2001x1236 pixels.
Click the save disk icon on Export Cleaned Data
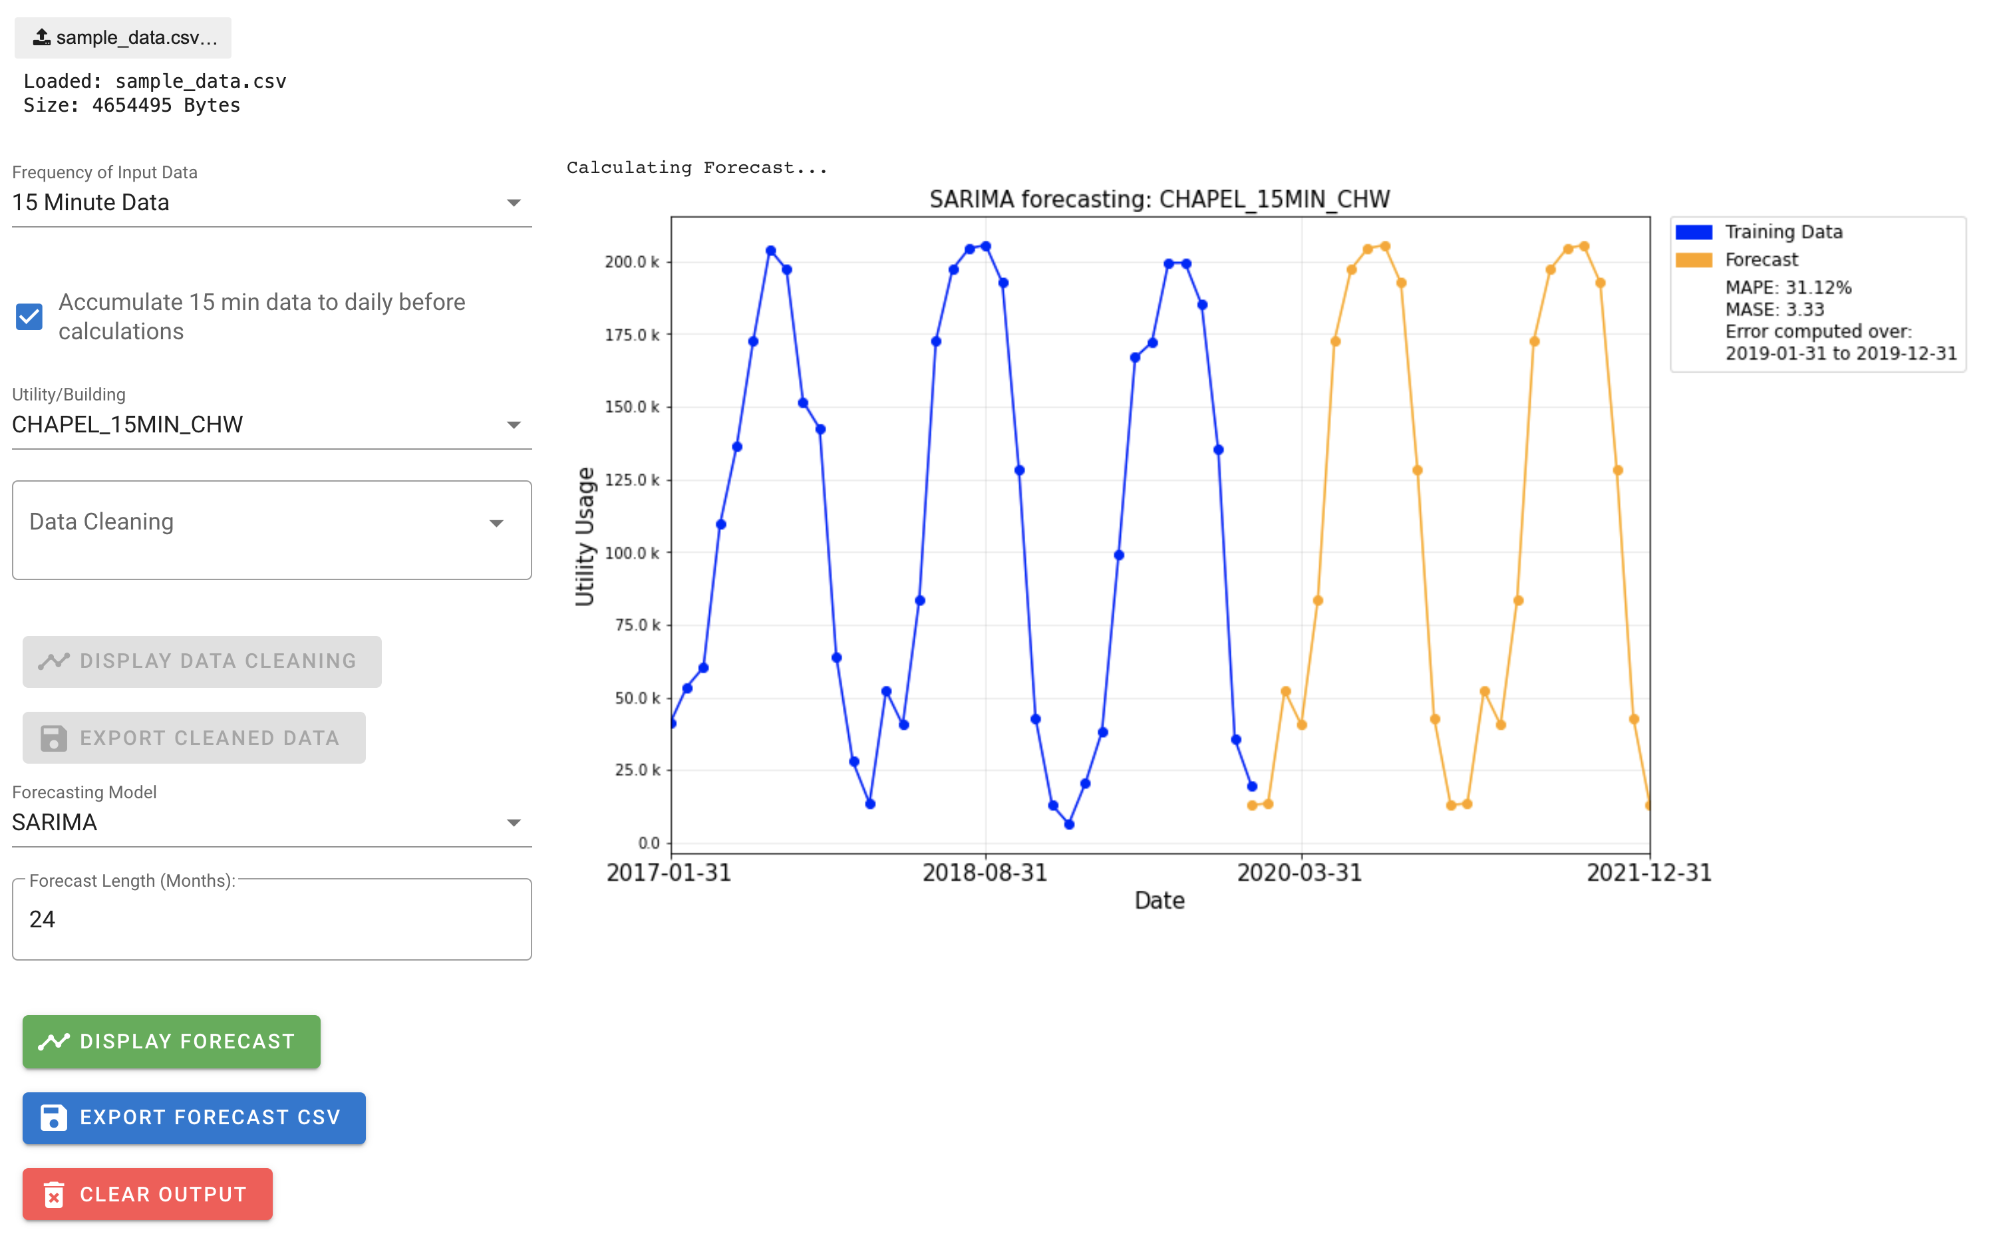pyautogui.click(x=54, y=738)
